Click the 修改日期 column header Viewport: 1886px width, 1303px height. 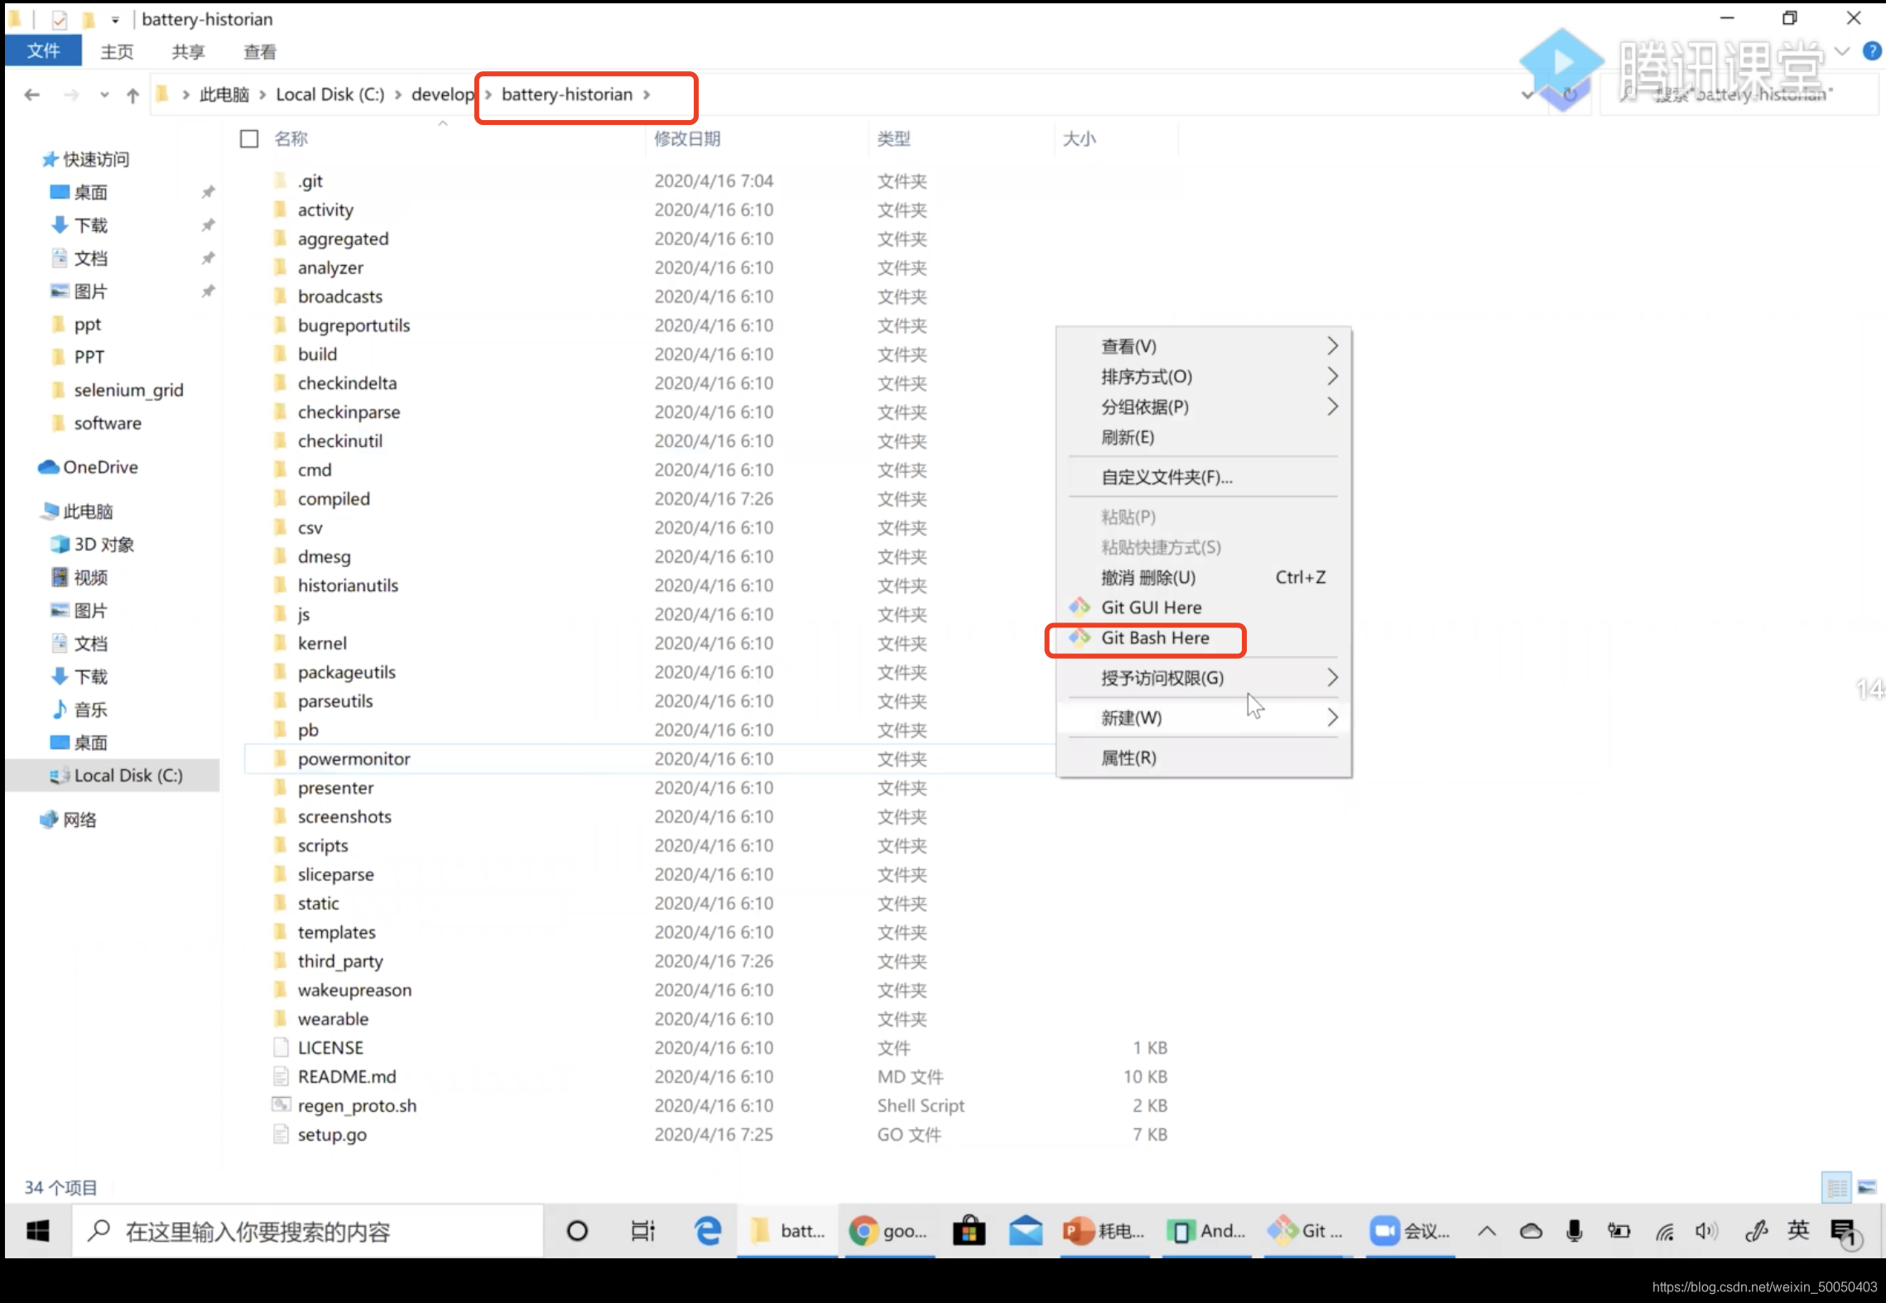tap(687, 139)
